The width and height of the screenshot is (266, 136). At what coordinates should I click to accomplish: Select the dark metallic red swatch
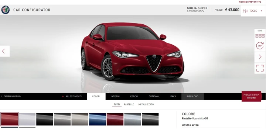(115, 119)
